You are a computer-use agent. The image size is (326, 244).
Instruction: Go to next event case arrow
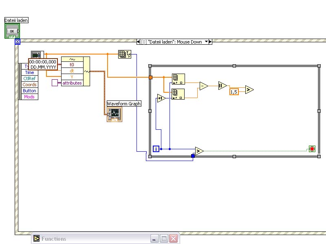click(210, 42)
